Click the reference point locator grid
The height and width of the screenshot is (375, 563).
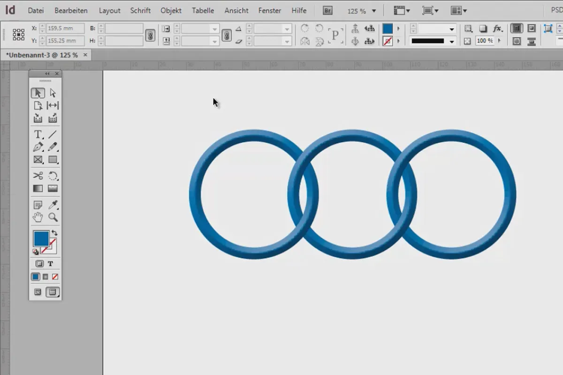19,35
